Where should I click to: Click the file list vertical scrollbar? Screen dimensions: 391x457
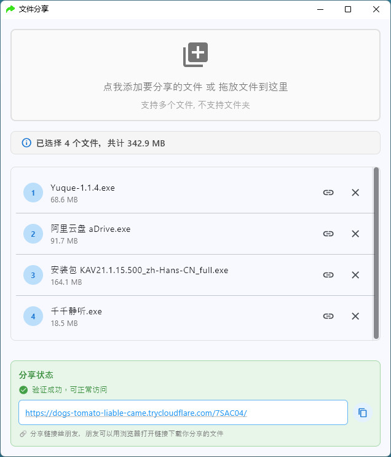(x=376, y=253)
